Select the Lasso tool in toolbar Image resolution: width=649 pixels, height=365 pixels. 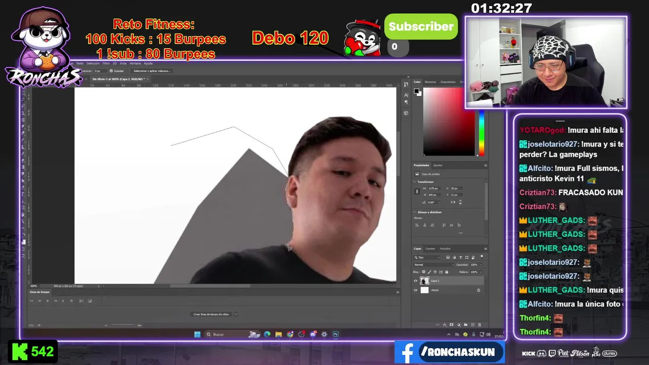point(23,99)
